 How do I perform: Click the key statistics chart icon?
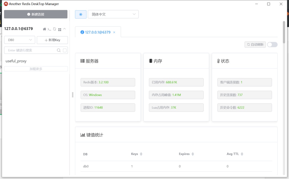(83, 135)
